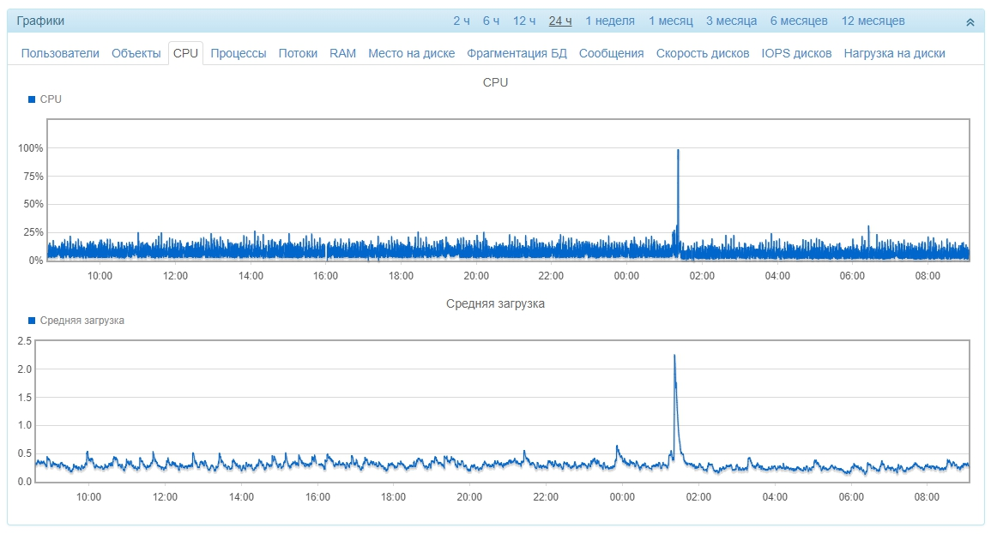Show the 3 месяца time range

click(x=731, y=21)
